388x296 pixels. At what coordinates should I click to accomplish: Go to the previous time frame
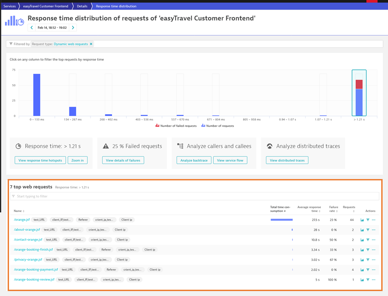coord(32,28)
